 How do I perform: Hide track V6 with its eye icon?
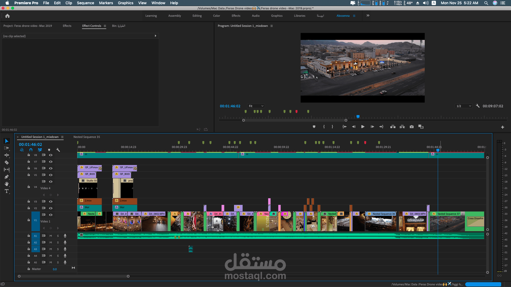tap(51, 168)
